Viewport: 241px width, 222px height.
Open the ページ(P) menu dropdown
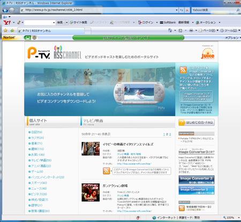[217, 31]
